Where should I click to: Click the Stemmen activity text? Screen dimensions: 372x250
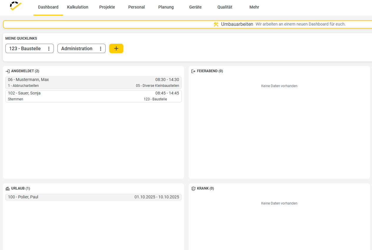point(16,99)
